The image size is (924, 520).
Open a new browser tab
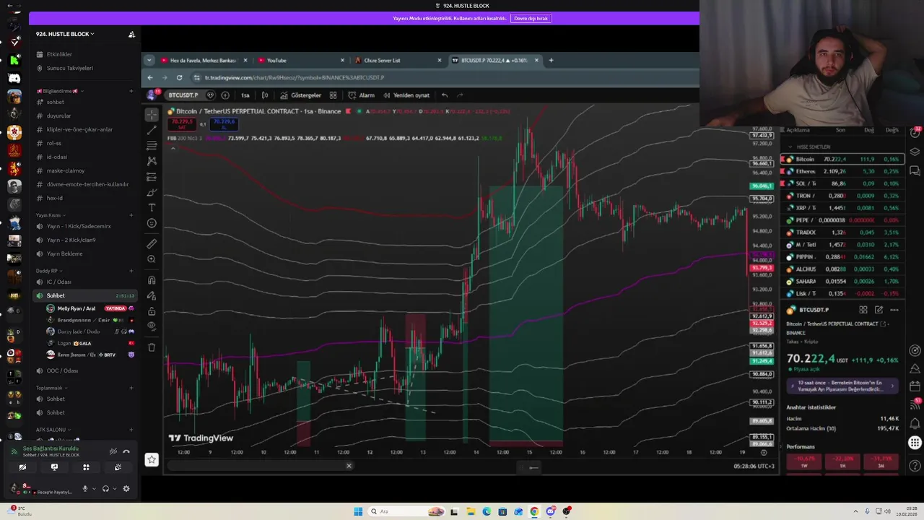coord(551,60)
